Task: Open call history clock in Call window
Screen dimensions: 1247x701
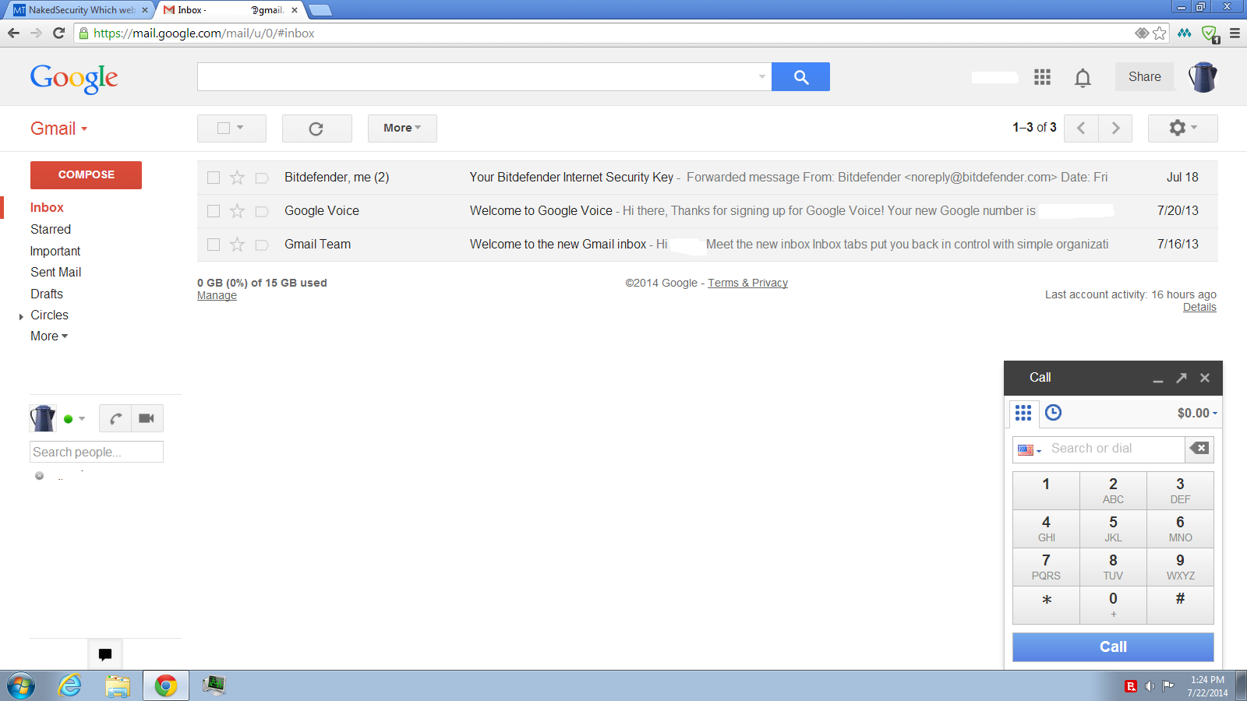Action: (1053, 413)
